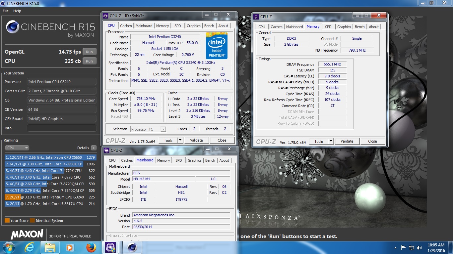453x254 pixels.
Task: Expand Tools dropdown arrow in Memory CPU-Z window
Action: click(x=331, y=141)
